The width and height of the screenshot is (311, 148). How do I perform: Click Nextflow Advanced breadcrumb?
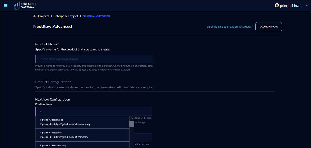pyautogui.click(x=96, y=16)
